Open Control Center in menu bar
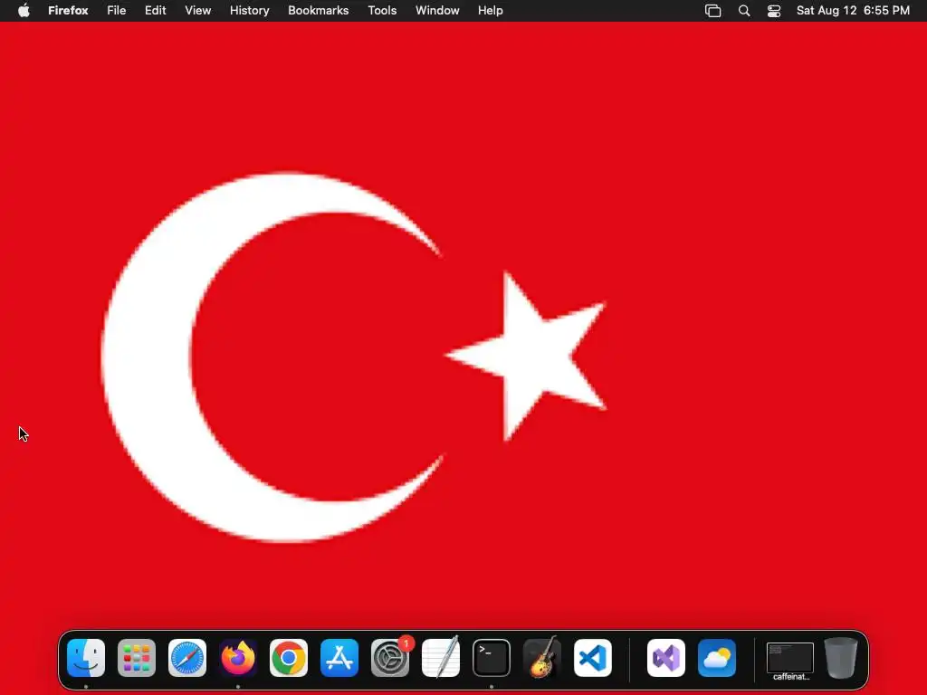The width and height of the screenshot is (927, 695). click(x=774, y=11)
